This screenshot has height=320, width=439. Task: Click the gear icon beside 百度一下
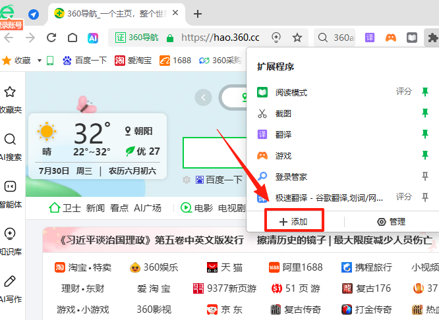[187, 180]
